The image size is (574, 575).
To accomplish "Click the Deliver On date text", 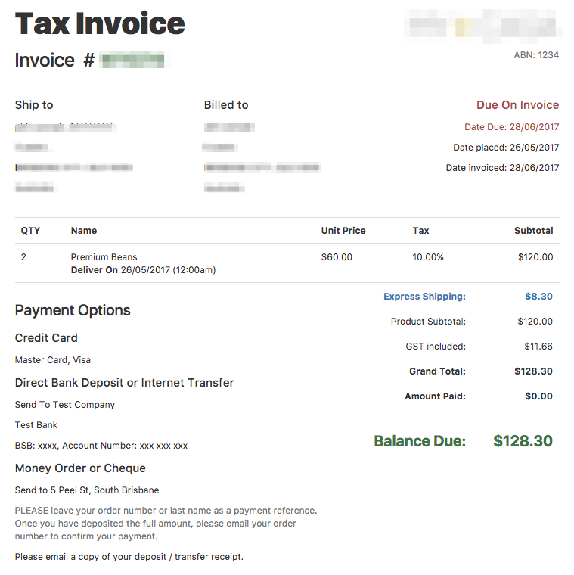I will coord(144,270).
